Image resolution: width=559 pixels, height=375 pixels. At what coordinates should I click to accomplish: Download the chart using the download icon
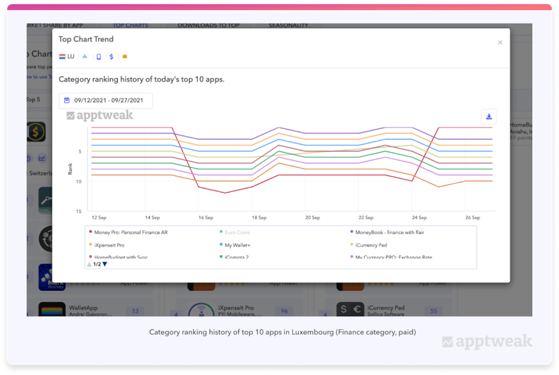(489, 116)
